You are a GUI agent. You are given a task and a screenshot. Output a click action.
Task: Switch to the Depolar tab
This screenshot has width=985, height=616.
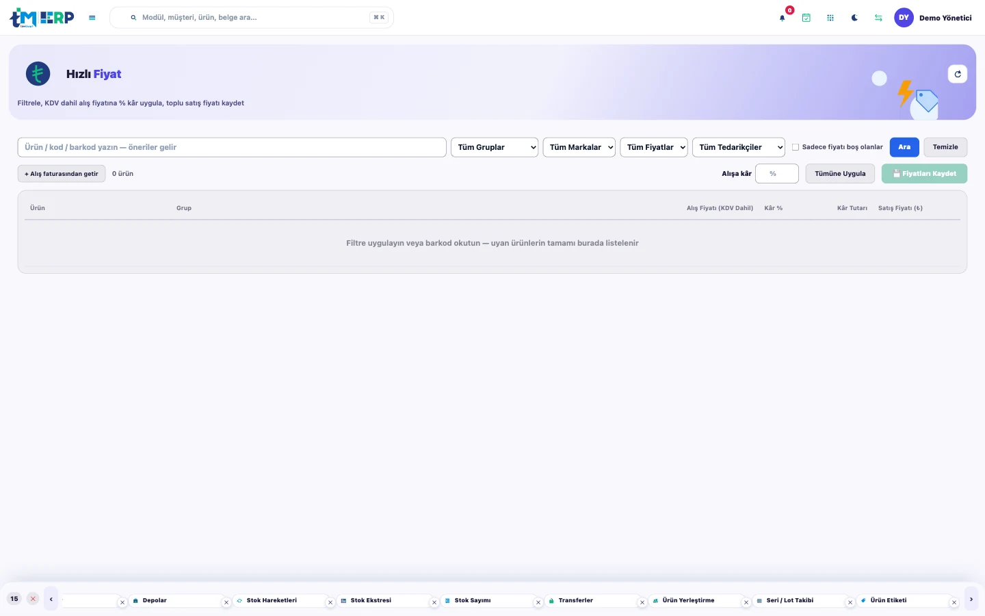pyautogui.click(x=174, y=600)
